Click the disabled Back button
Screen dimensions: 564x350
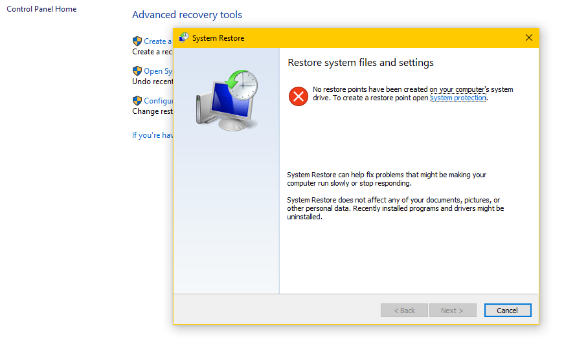404,311
